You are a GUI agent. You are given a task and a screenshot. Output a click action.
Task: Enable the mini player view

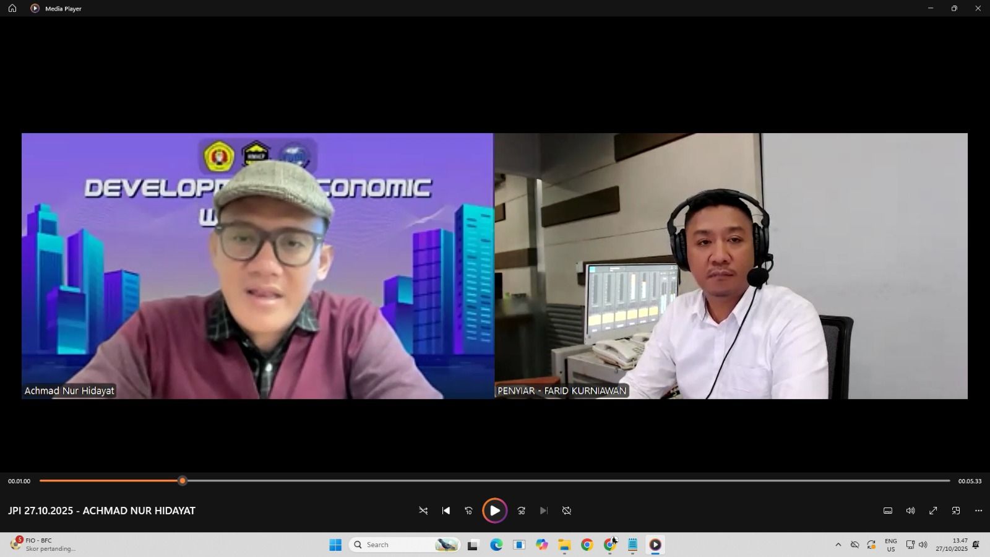point(956,511)
